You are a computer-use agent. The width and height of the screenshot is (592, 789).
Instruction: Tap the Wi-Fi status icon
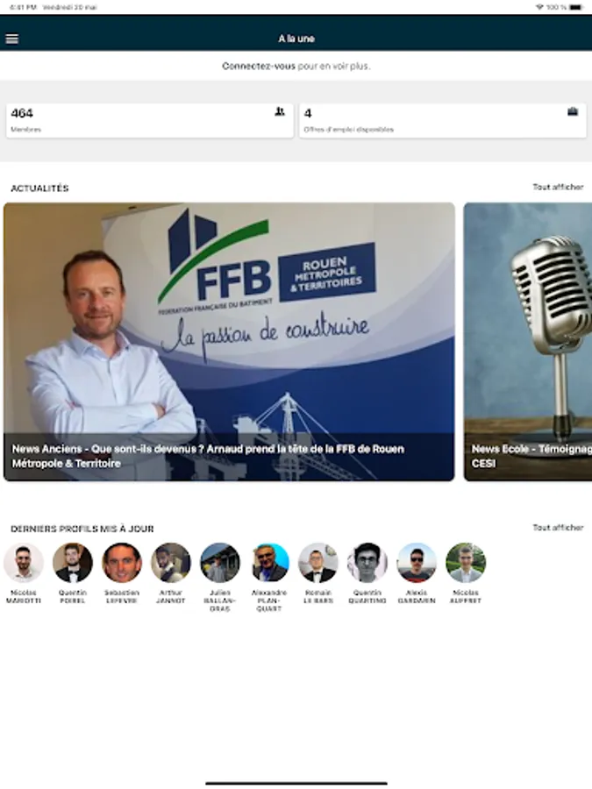coord(539,7)
